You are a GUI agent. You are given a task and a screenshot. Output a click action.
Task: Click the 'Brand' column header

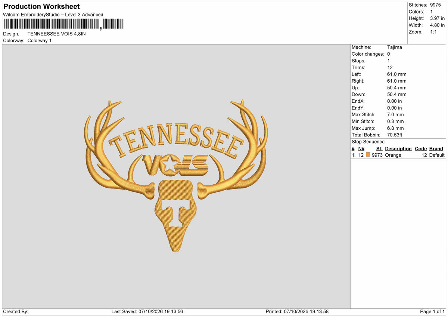(x=436, y=149)
